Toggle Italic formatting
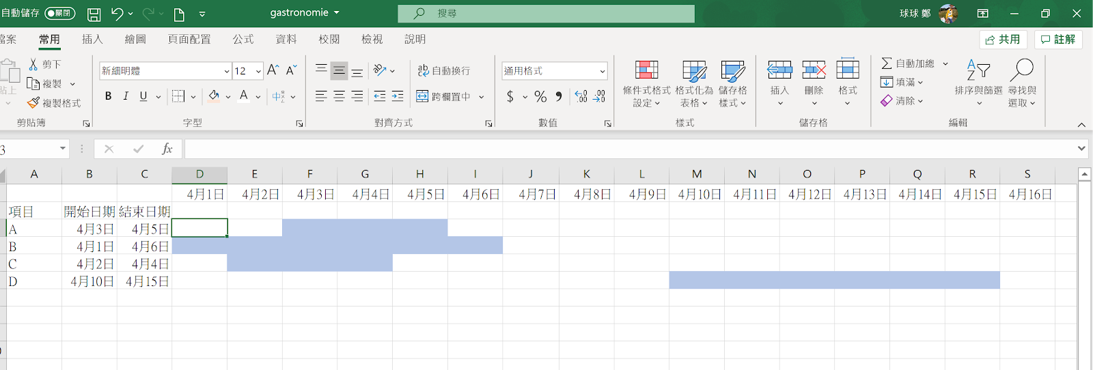This screenshot has height=370, width=1093. pyautogui.click(x=126, y=97)
